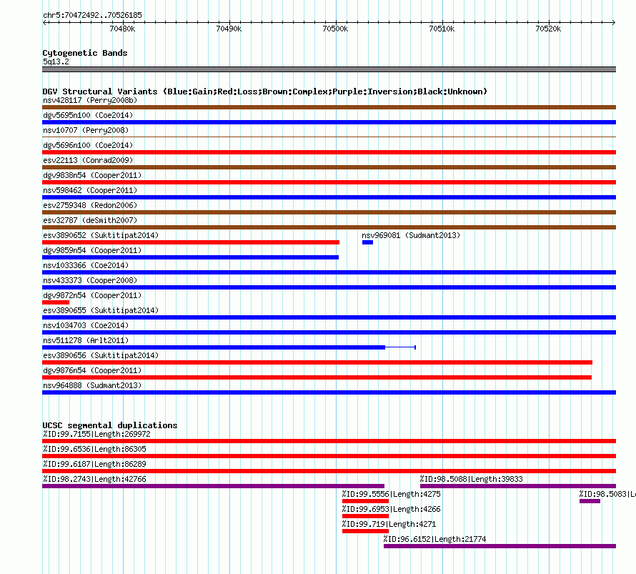Open variant nsv433373 (Cooper2008) label
The height and width of the screenshot is (574, 636).
[x=90, y=280]
